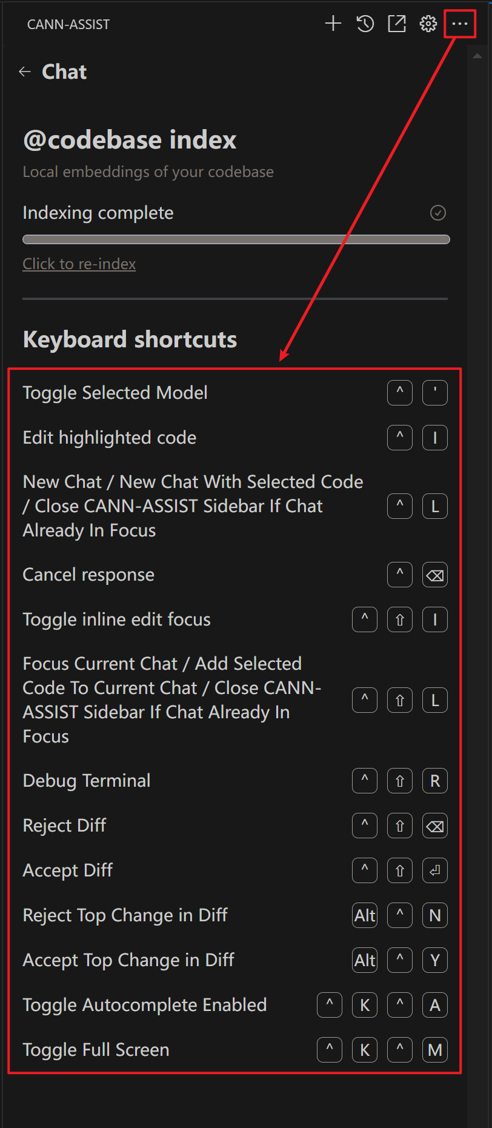The image size is (492, 1128).
Task: Click the plus icon for new chat
Action: 333,24
